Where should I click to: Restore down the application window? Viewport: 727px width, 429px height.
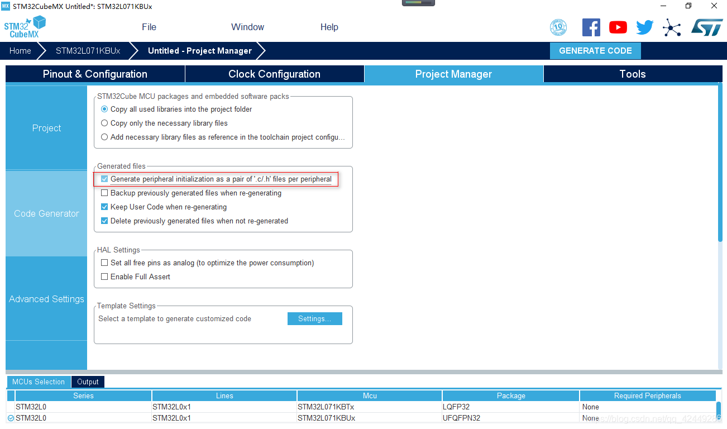click(688, 6)
